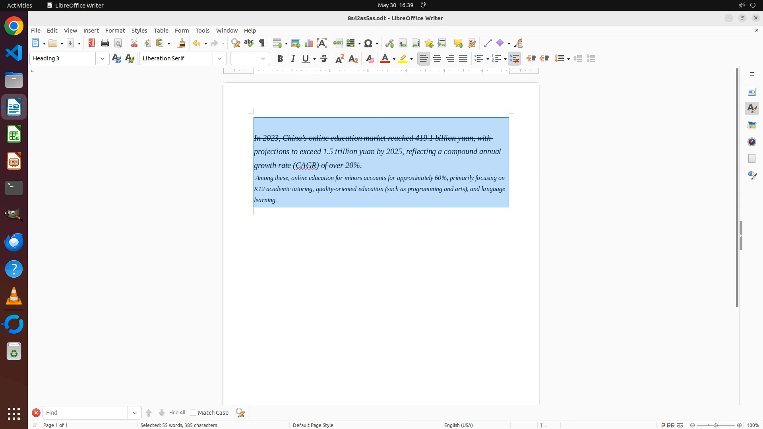Enable the Match Case checkbox
763x429 pixels.
click(x=193, y=413)
